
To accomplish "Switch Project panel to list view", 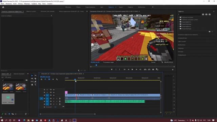I will click(x=6, y=114).
